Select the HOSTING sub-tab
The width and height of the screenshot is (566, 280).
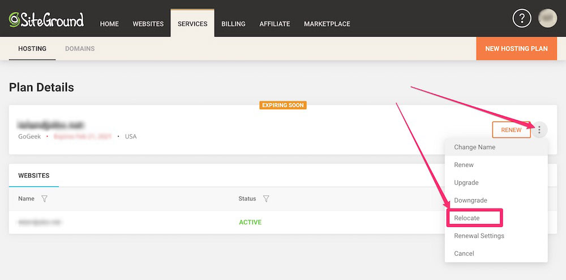32,49
